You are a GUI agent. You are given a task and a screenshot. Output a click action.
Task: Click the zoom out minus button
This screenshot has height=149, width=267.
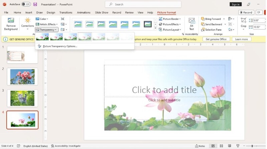[x=244, y=146]
